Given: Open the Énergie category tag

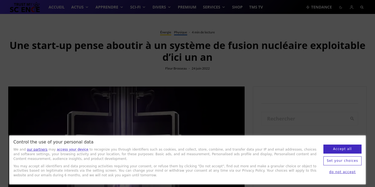Looking at the screenshot, I should (x=166, y=32).
